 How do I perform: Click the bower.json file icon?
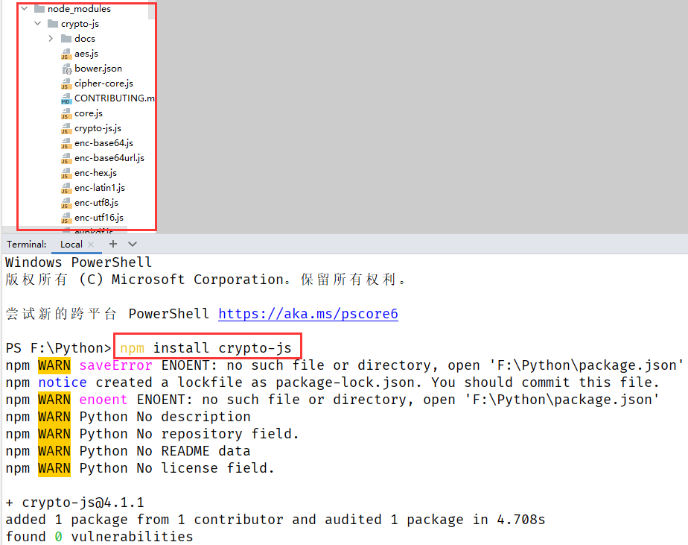tap(66, 69)
